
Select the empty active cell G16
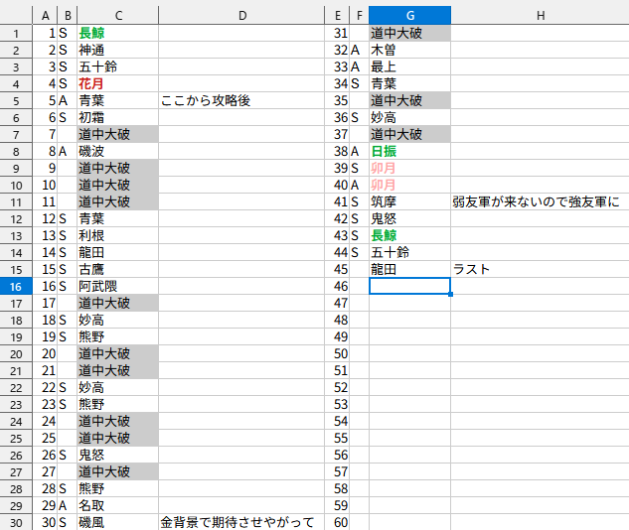point(409,286)
